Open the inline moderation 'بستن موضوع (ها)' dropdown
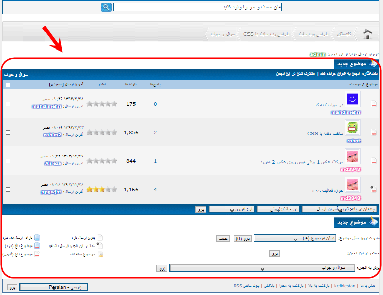This screenshot has height=295, width=383. pos(295,238)
